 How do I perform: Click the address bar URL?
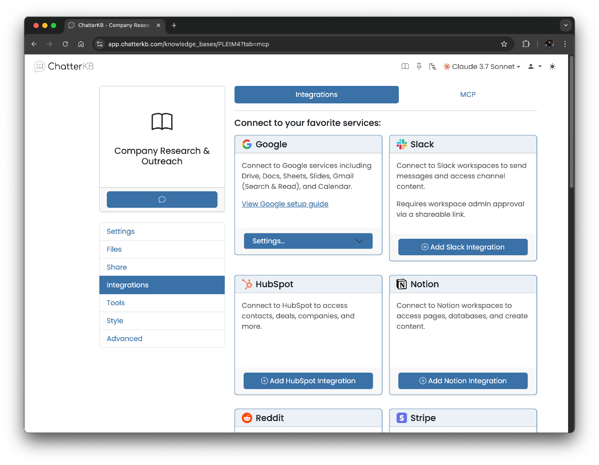pos(189,44)
